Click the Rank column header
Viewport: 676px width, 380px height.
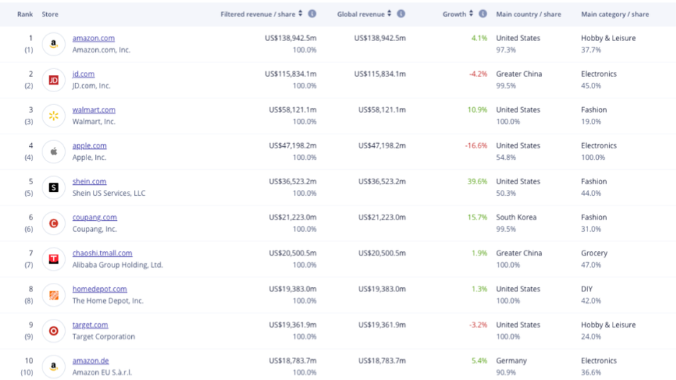(25, 14)
